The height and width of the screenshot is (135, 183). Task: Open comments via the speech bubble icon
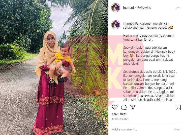[x=124, y=107]
